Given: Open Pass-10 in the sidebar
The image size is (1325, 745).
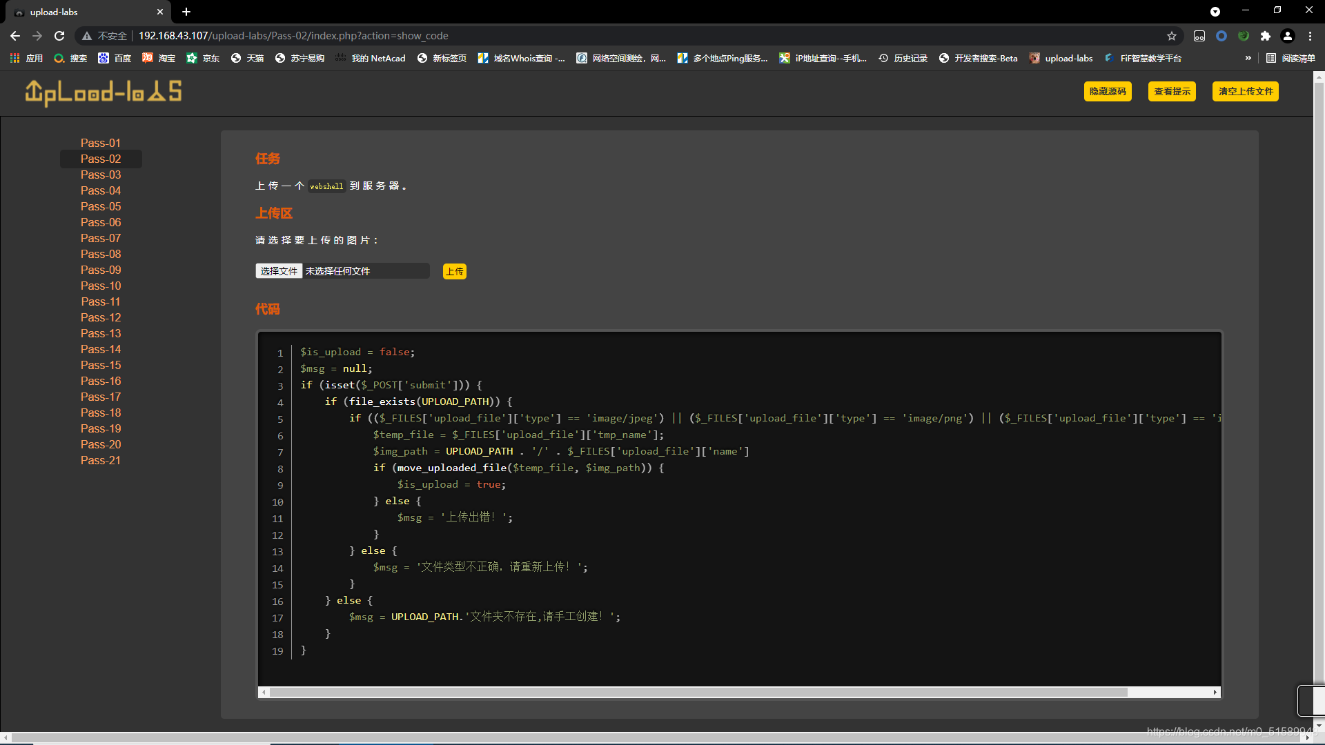Looking at the screenshot, I should click(101, 286).
